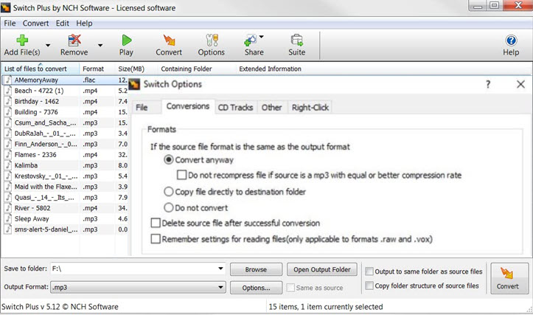Viewport: 533px width, 315px height.
Task: Select the sms-alert-5-daniel file row
Action: 66,229
